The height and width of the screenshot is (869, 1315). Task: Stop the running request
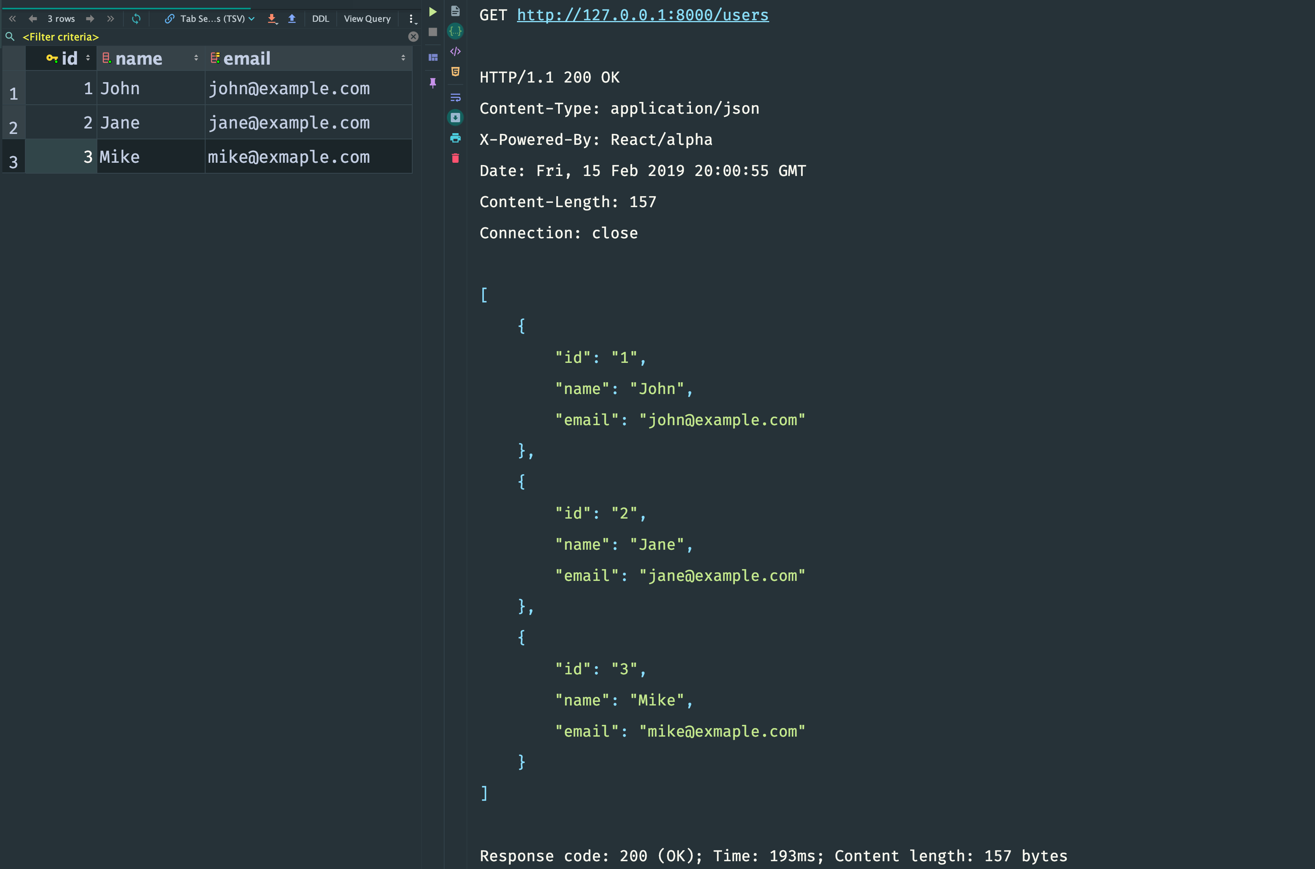coord(433,32)
